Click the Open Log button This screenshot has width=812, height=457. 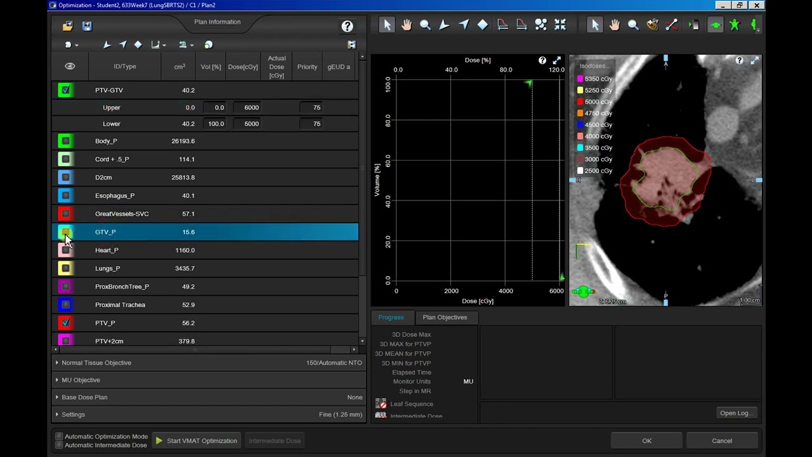[x=736, y=413]
